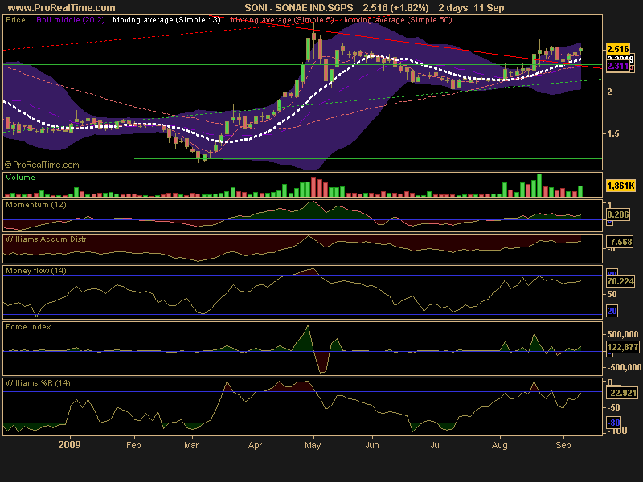Click the 500,000 force index axis label

click(x=622, y=334)
